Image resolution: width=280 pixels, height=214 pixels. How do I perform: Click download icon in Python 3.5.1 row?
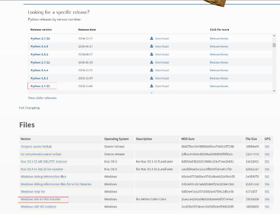click(x=152, y=78)
